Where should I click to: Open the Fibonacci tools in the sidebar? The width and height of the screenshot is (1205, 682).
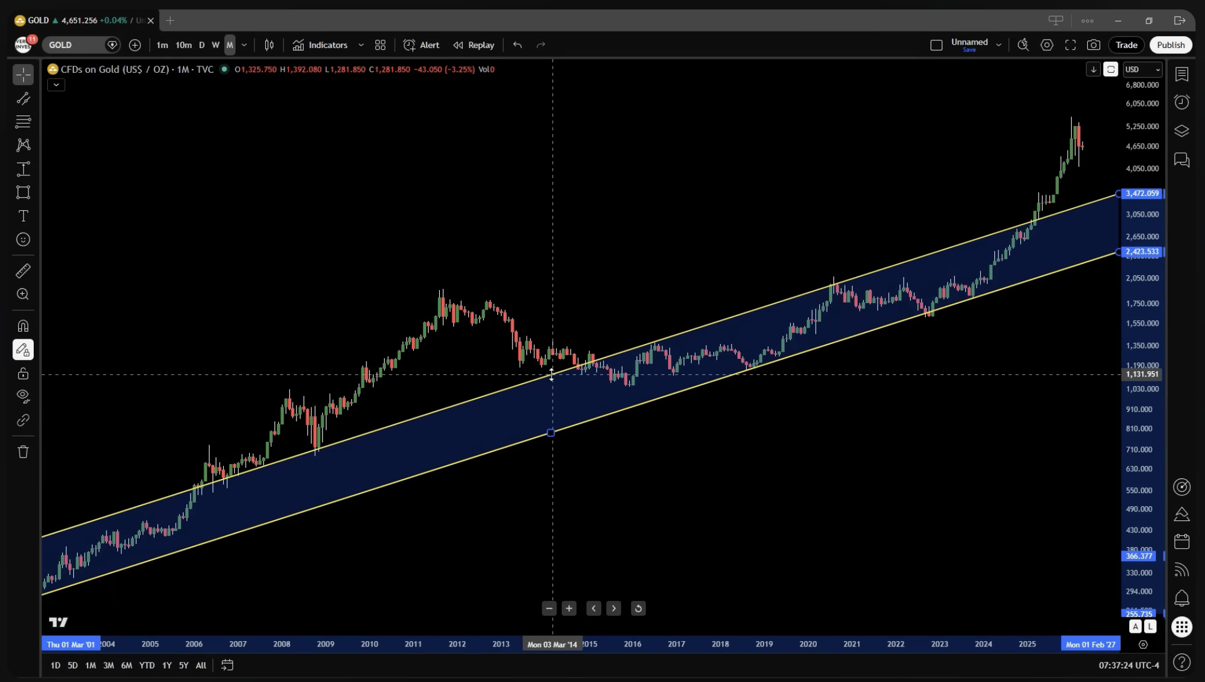(23, 122)
